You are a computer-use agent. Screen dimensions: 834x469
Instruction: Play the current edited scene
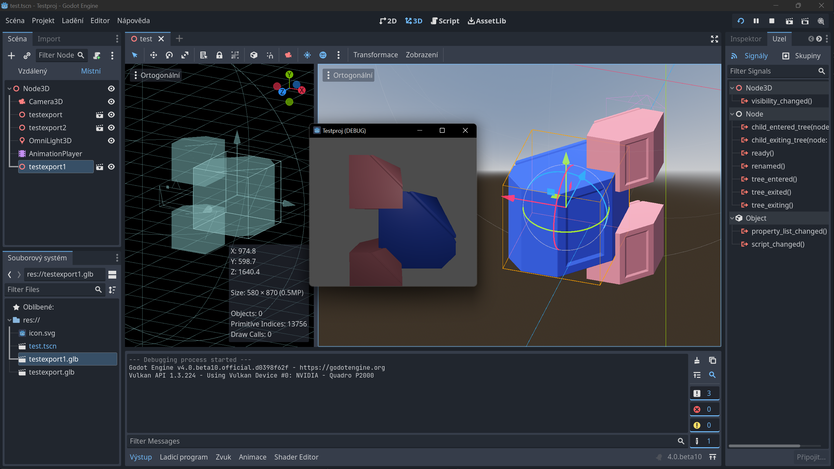(x=789, y=21)
